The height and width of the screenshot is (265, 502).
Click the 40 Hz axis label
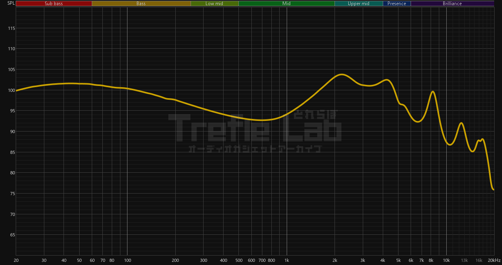[x=64, y=260]
